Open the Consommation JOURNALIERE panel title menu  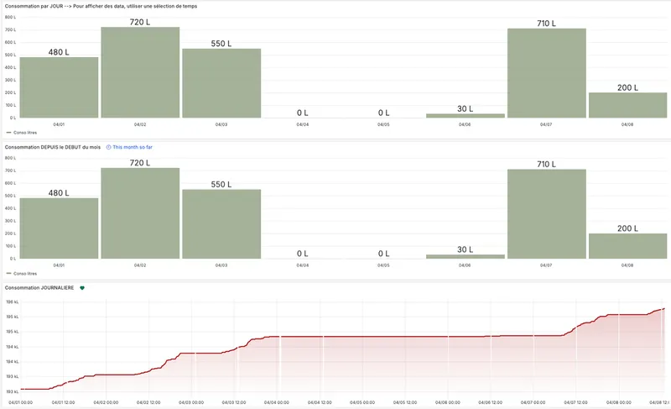click(x=39, y=288)
